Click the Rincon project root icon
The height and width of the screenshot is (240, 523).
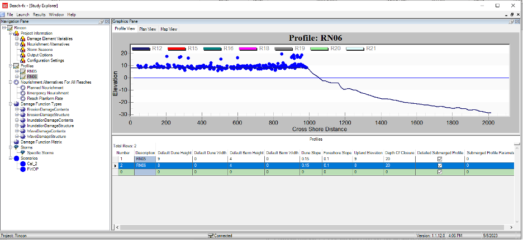pyautogui.click(x=9, y=28)
